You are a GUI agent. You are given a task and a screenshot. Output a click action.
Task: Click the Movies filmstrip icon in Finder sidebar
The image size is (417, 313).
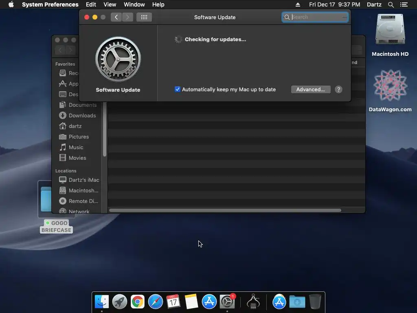pos(62,158)
